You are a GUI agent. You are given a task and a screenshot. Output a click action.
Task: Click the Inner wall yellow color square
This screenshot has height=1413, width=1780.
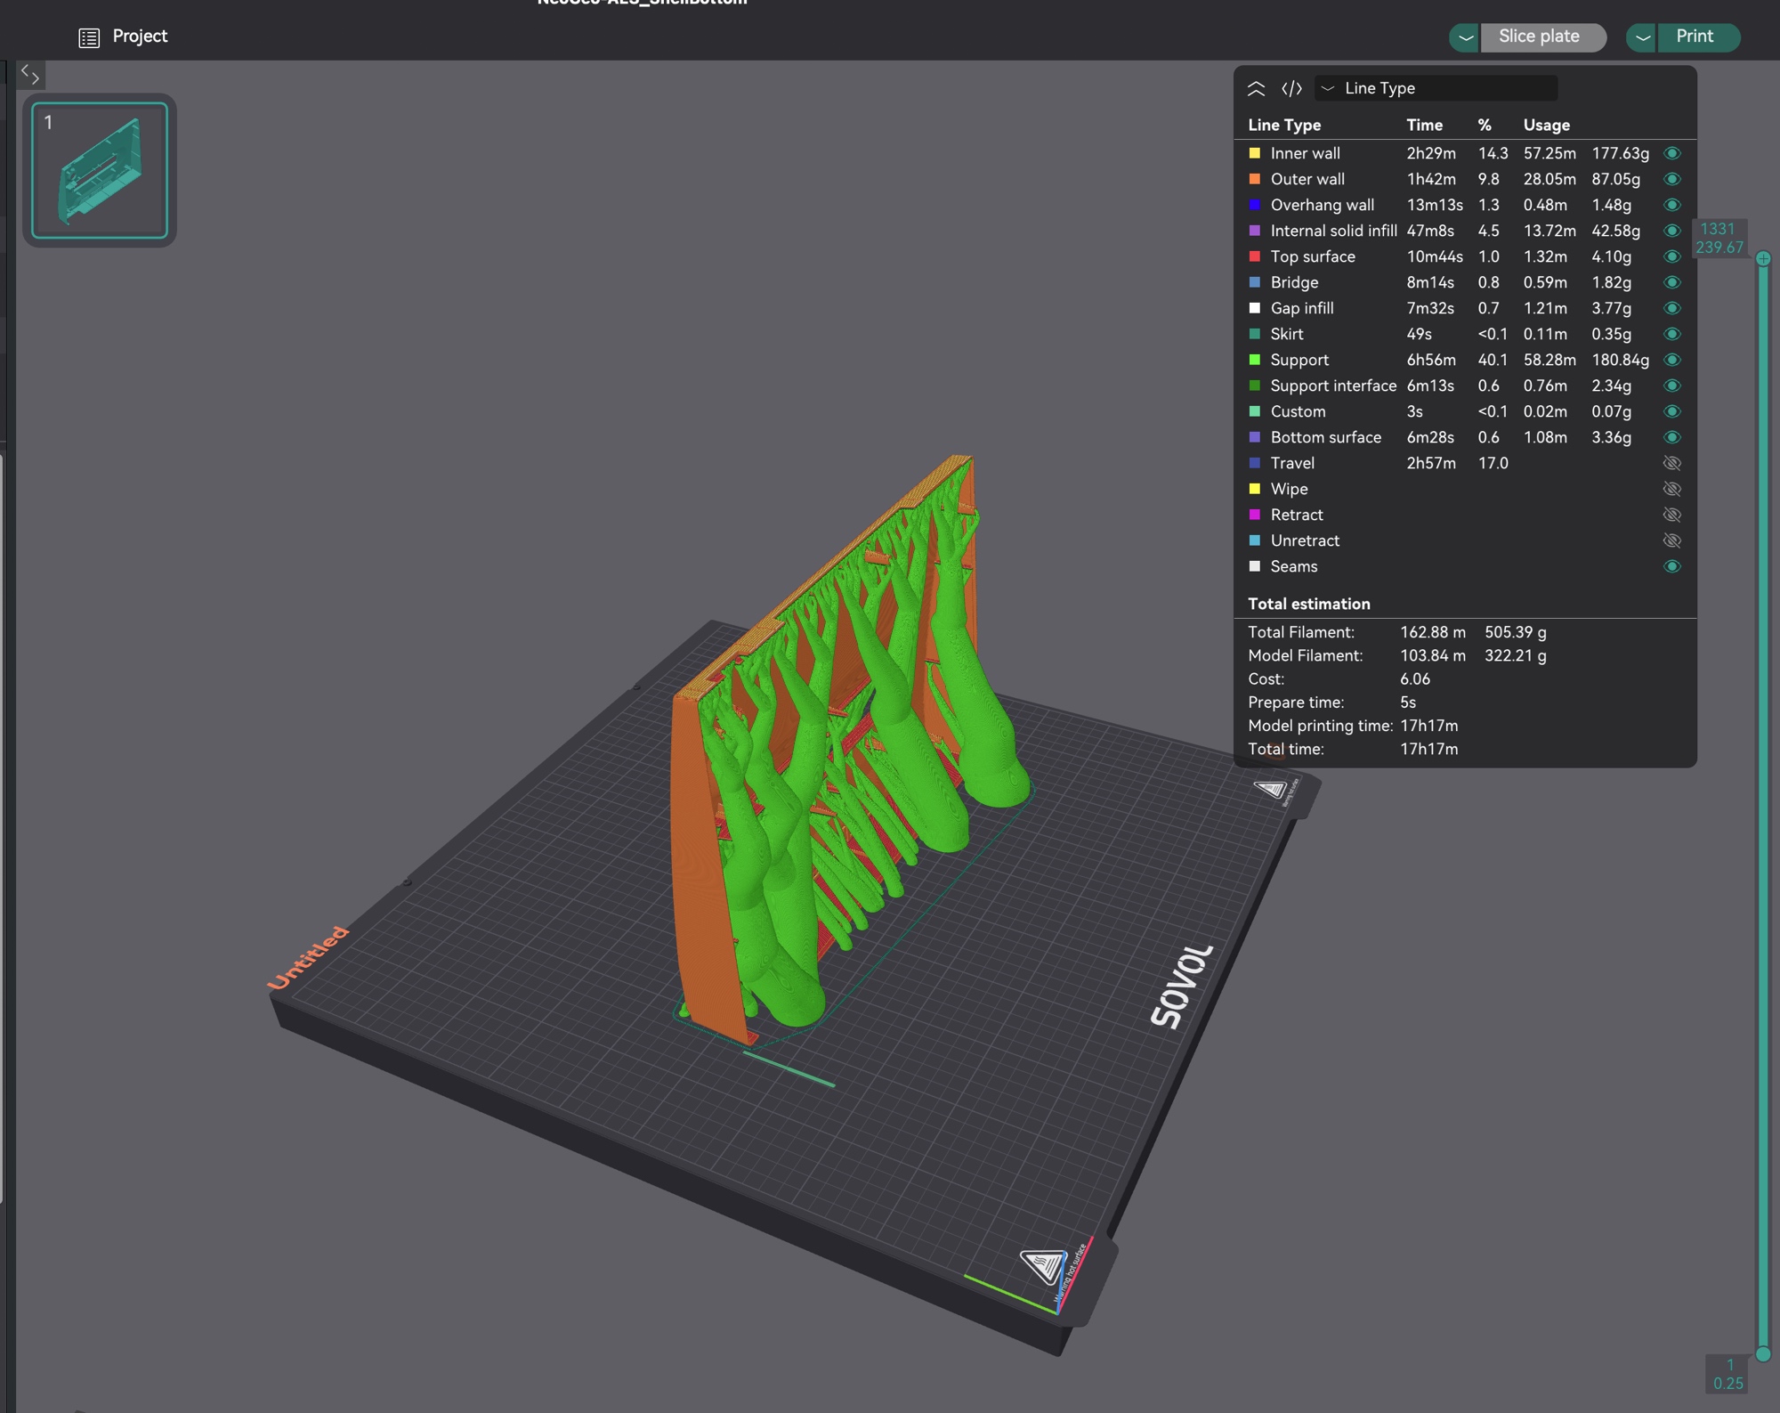coord(1255,153)
